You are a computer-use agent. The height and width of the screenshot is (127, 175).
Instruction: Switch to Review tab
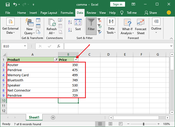pyautogui.click(x=91, y=13)
